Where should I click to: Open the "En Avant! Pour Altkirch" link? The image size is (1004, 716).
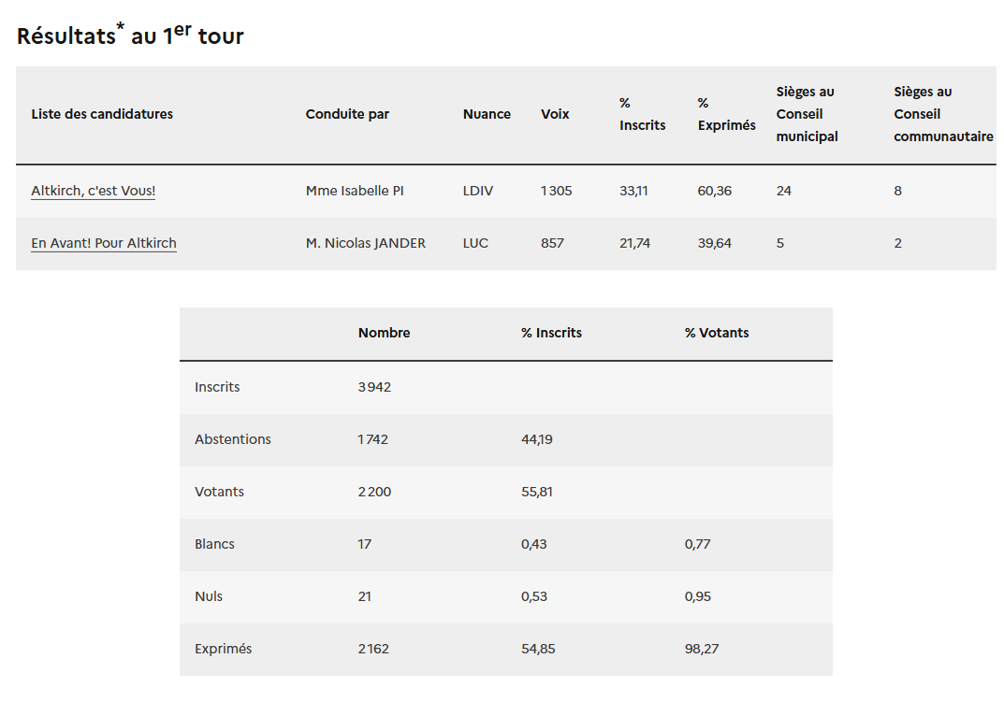pyautogui.click(x=104, y=243)
